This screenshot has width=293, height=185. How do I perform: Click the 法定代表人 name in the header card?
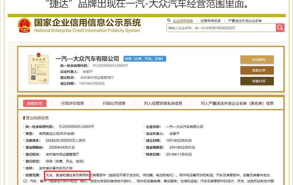tap(88, 72)
